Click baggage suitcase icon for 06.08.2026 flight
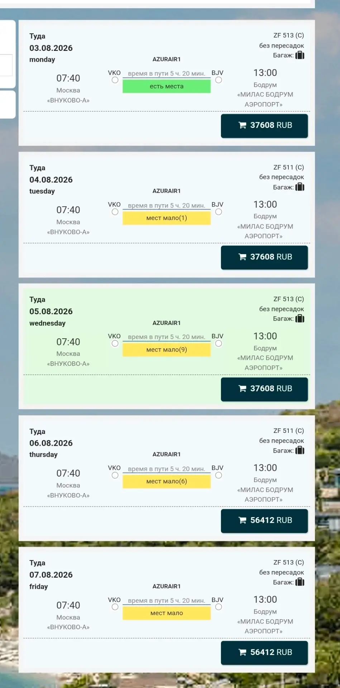 (300, 450)
